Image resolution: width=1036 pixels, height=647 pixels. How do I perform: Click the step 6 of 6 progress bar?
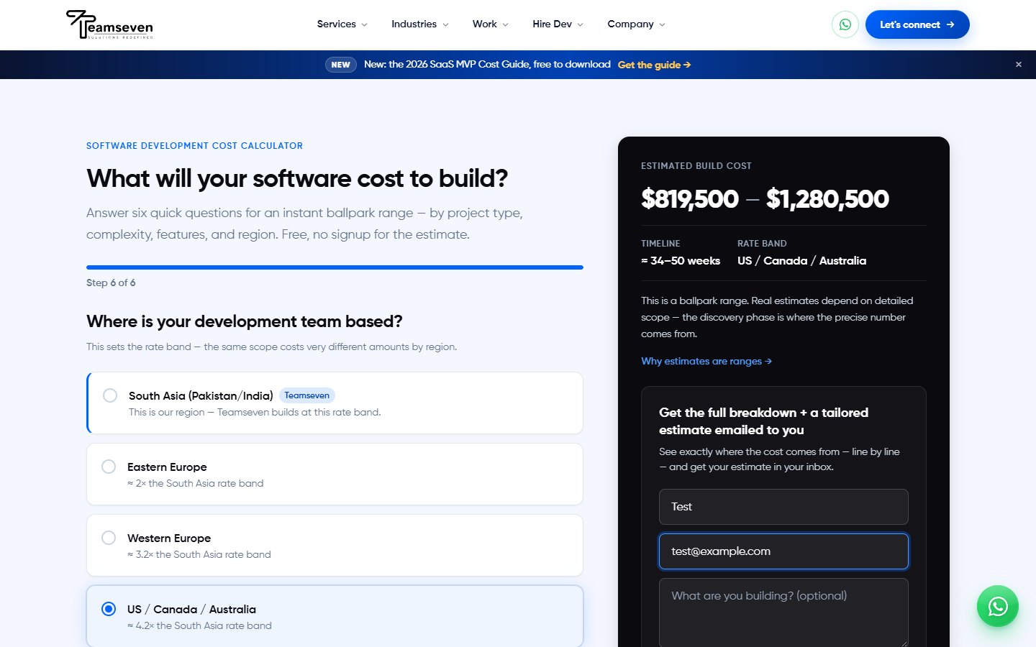tap(335, 267)
